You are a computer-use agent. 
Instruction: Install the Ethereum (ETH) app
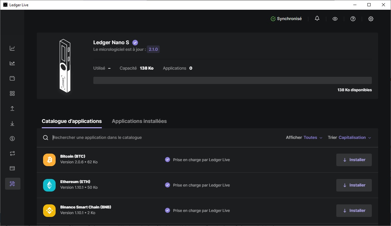(x=354, y=185)
